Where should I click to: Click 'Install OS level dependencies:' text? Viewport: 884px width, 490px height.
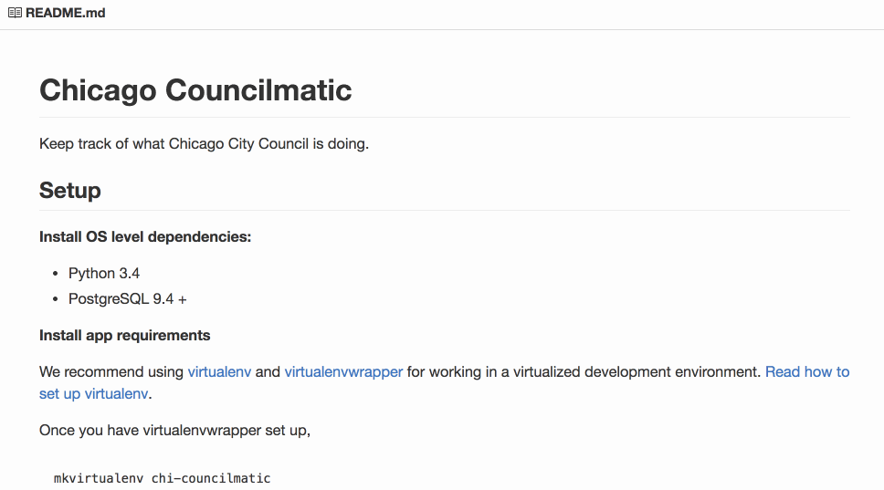(145, 237)
